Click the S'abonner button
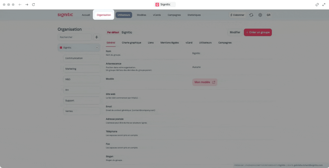 (237, 15)
